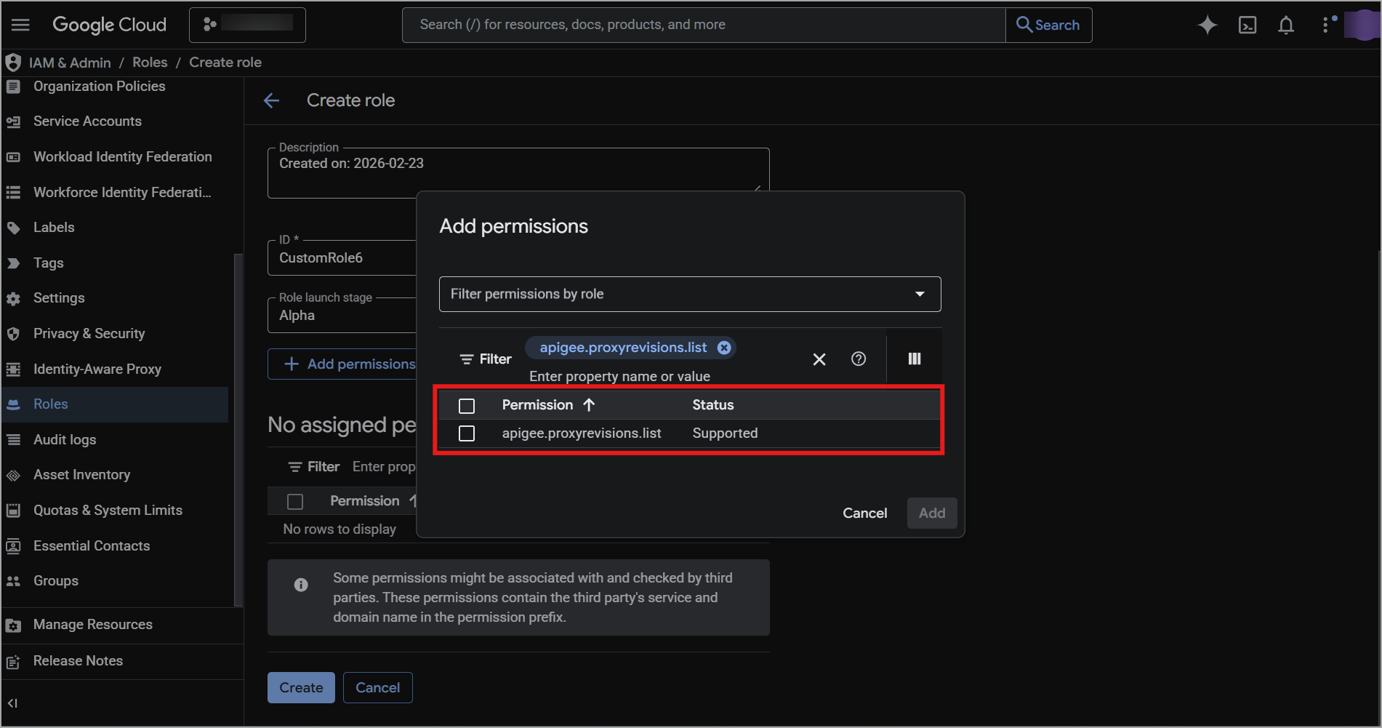Cancel the Add permissions dialog
This screenshot has height=728, width=1382.
click(864, 513)
